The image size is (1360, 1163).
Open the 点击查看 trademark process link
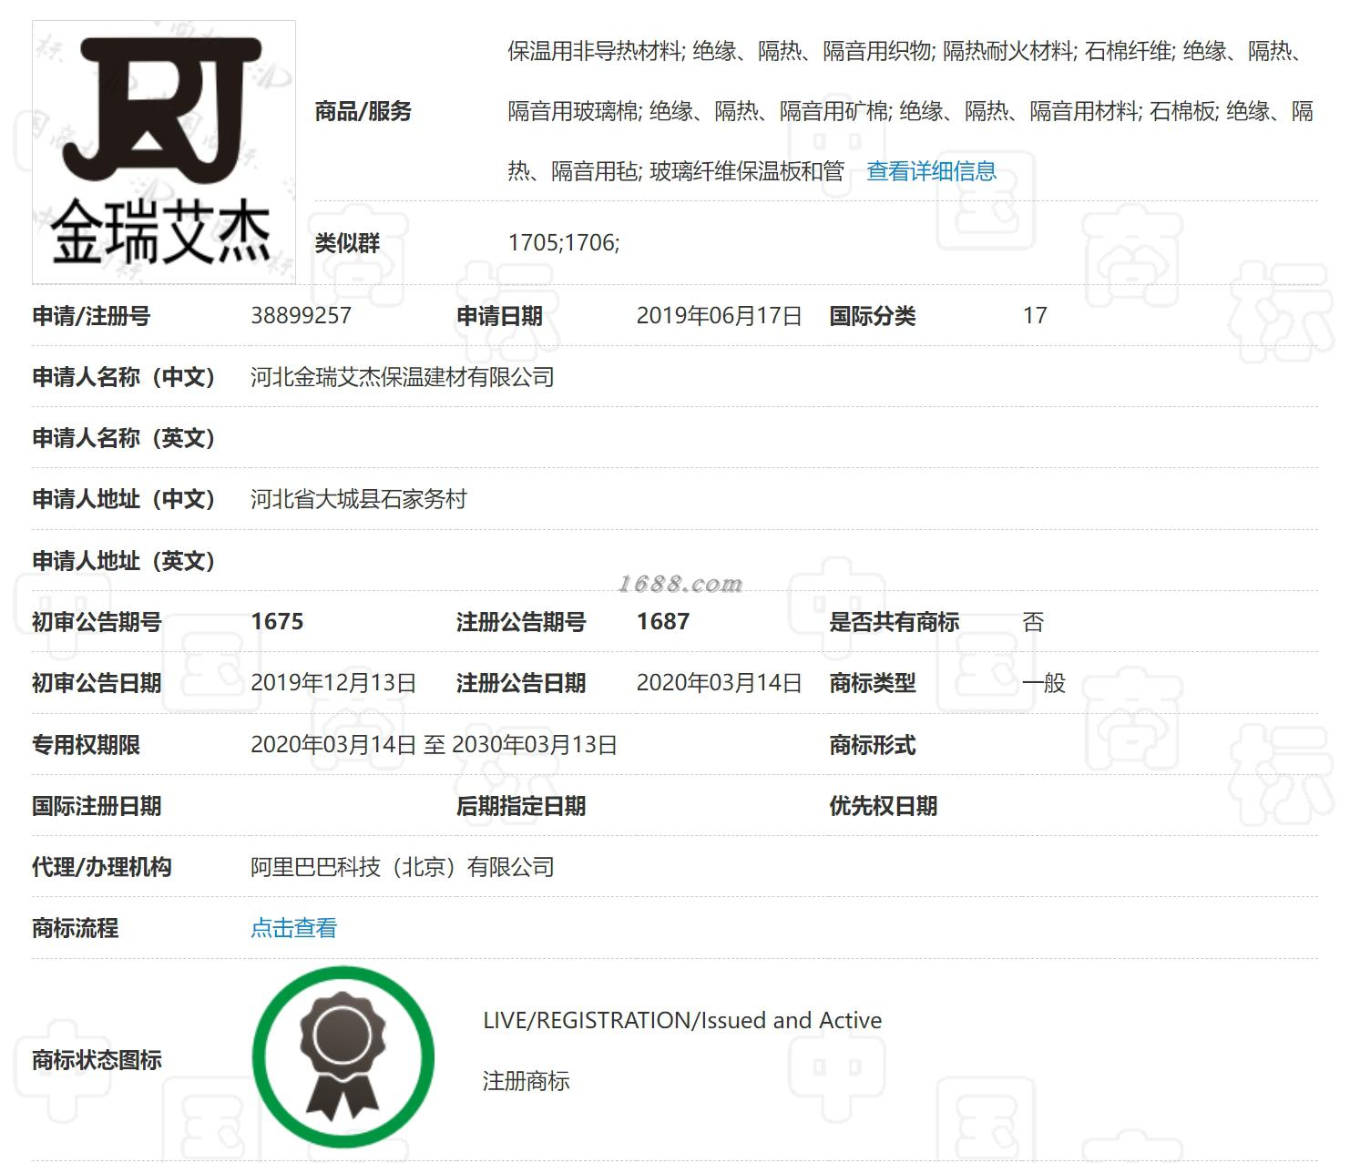tap(293, 928)
